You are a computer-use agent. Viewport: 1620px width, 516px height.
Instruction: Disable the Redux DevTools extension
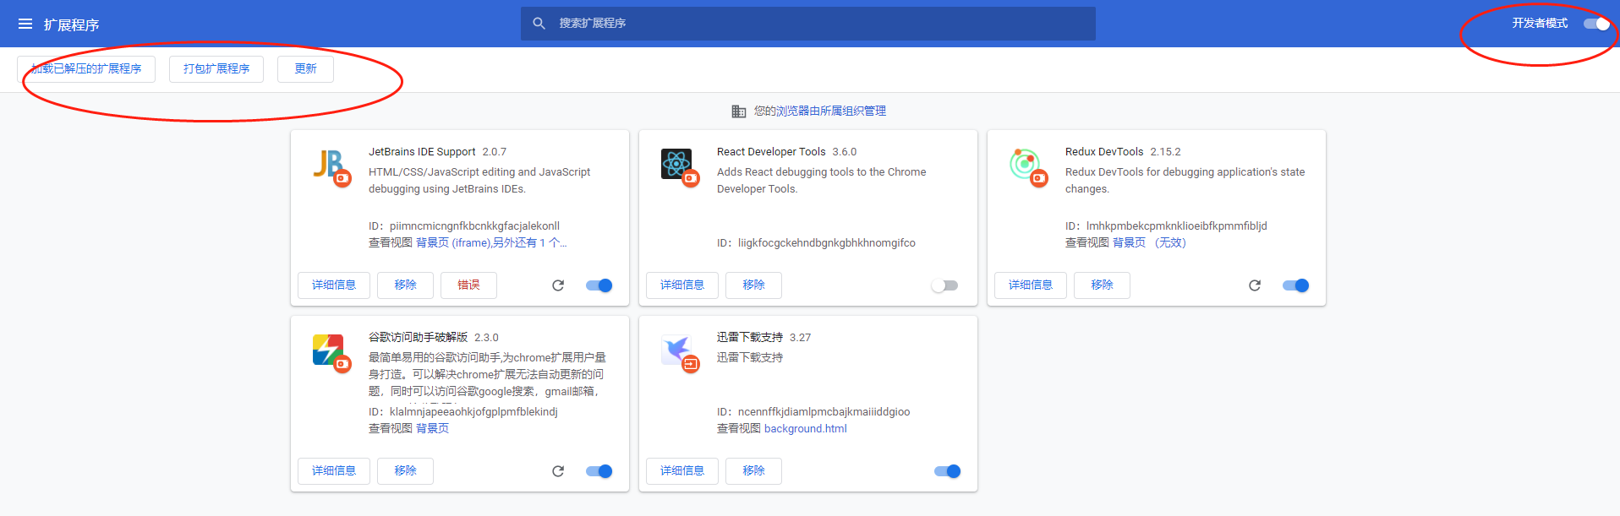(1296, 285)
